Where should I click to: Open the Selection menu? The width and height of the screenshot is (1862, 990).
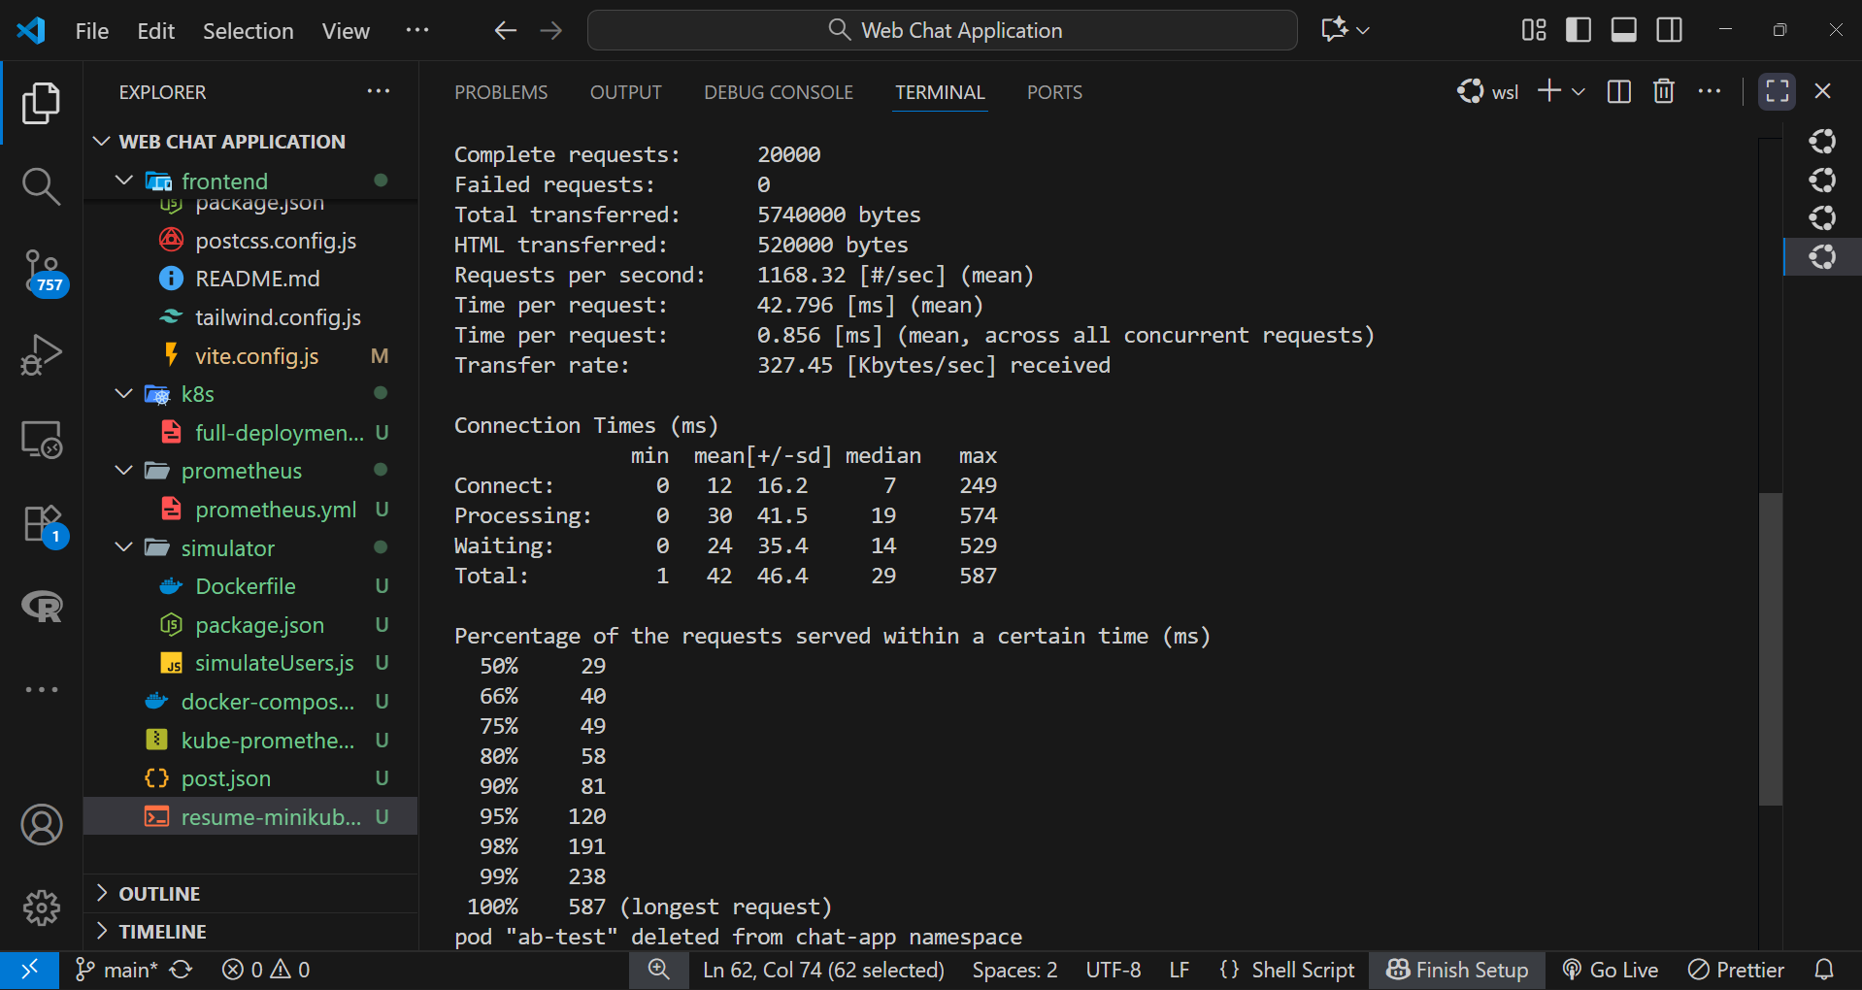[x=249, y=31]
